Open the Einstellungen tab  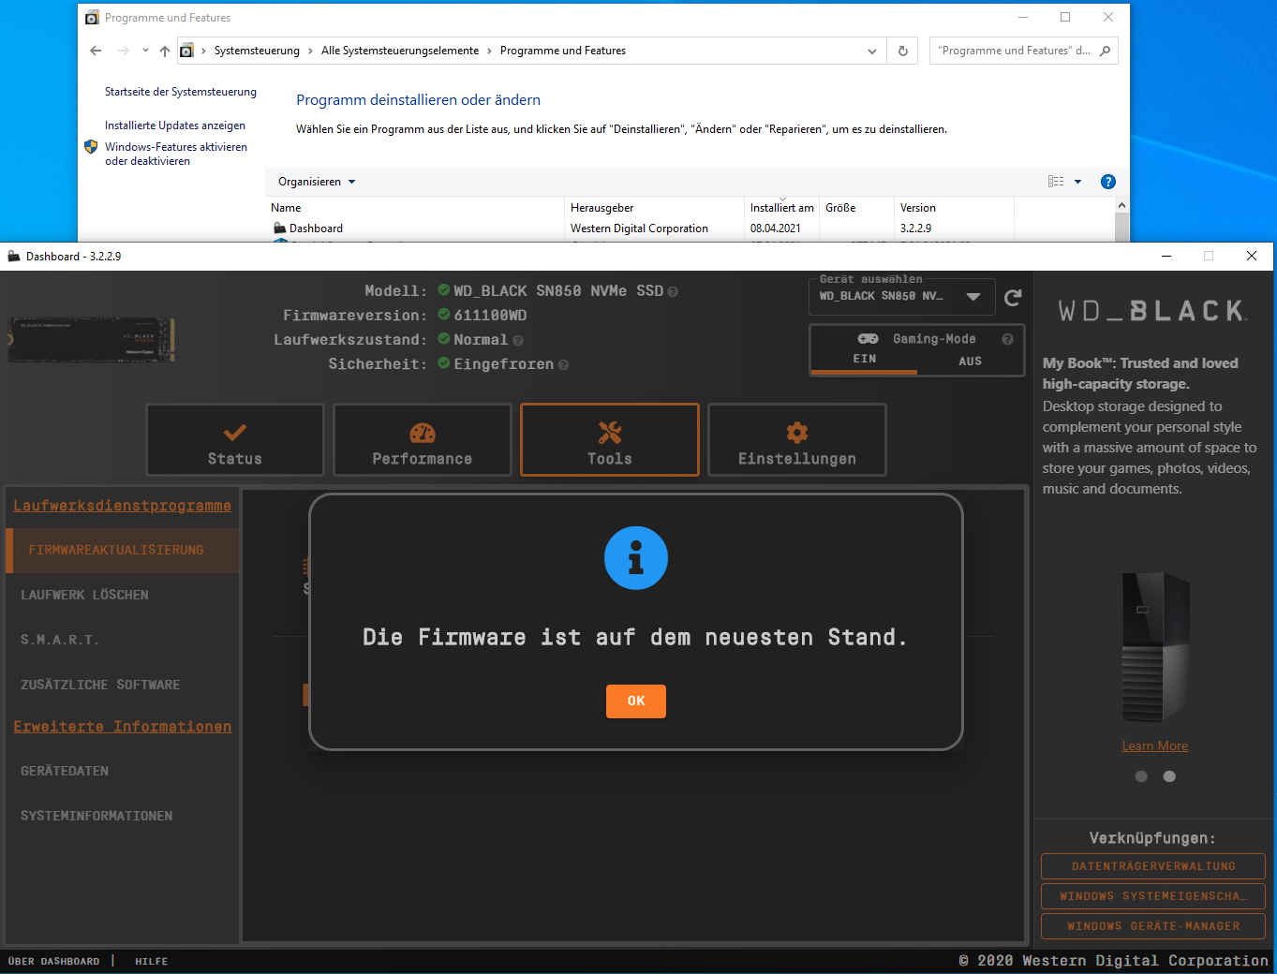pos(797,440)
